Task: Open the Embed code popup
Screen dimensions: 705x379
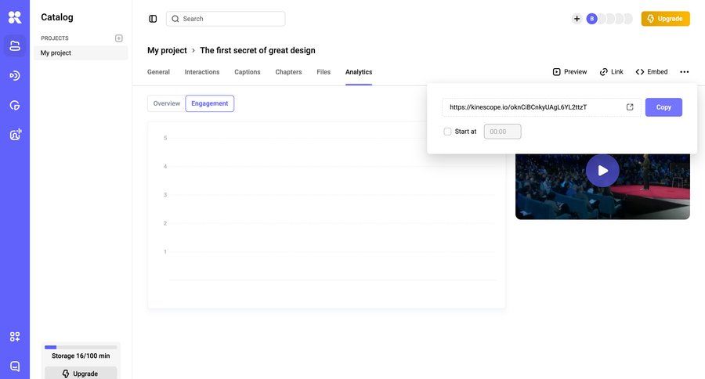Action: pos(652,72)
